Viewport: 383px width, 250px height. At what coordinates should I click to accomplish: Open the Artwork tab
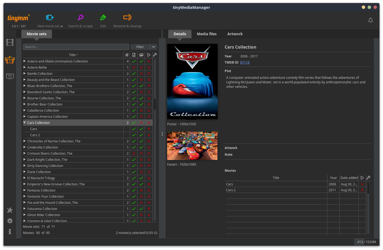pos(235,34)
